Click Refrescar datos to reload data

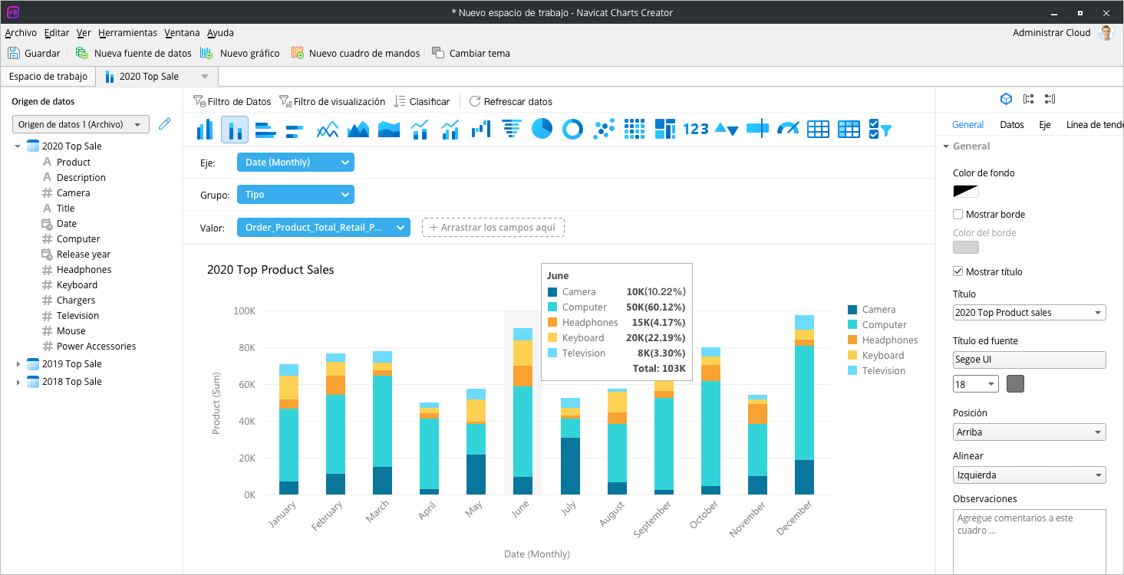tap(511, 100)
